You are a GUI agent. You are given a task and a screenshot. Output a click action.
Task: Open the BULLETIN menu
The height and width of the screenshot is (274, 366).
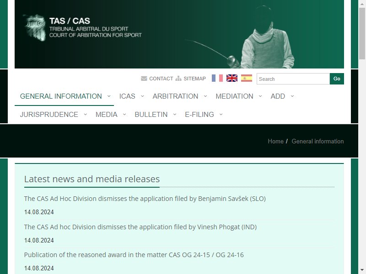[151, 115]
